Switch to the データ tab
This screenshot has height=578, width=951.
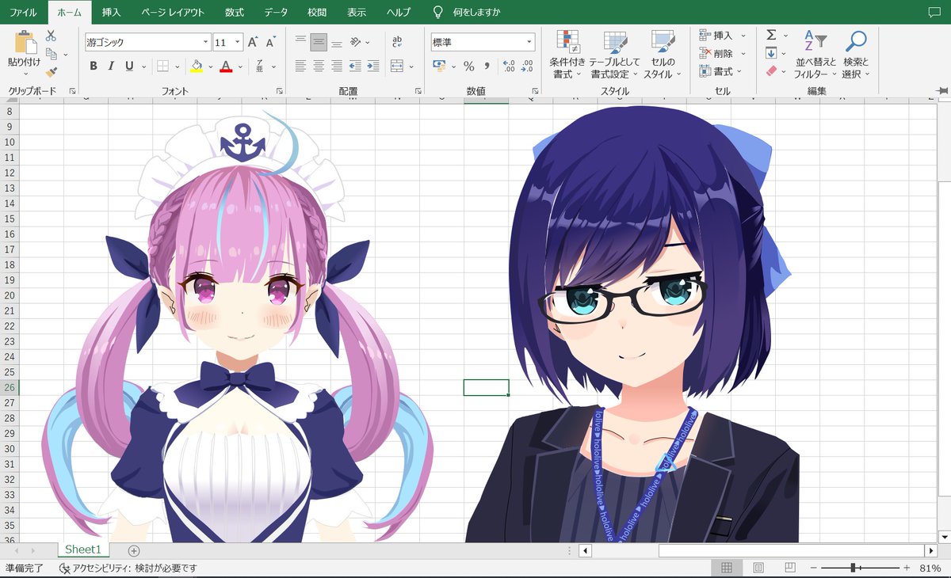click(x=276, y=13)
